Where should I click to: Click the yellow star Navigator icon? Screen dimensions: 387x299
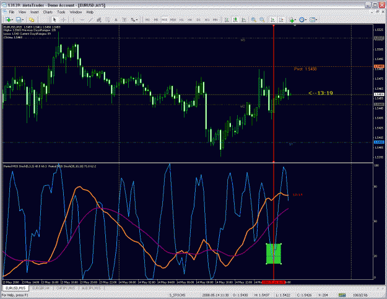pos(32,20)
